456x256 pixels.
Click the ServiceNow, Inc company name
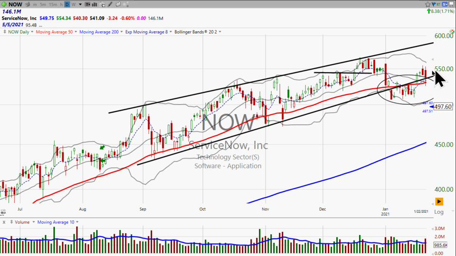tap(19, 18)
